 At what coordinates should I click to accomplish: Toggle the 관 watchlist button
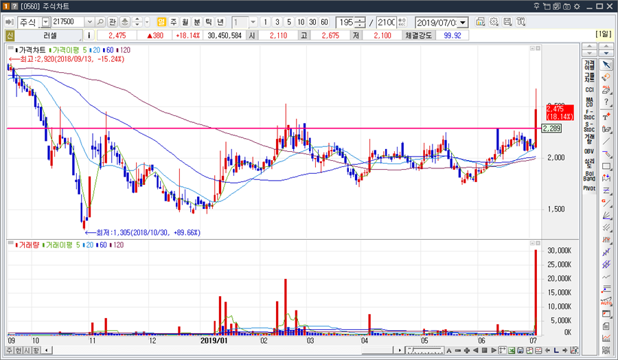coord(113,22)
